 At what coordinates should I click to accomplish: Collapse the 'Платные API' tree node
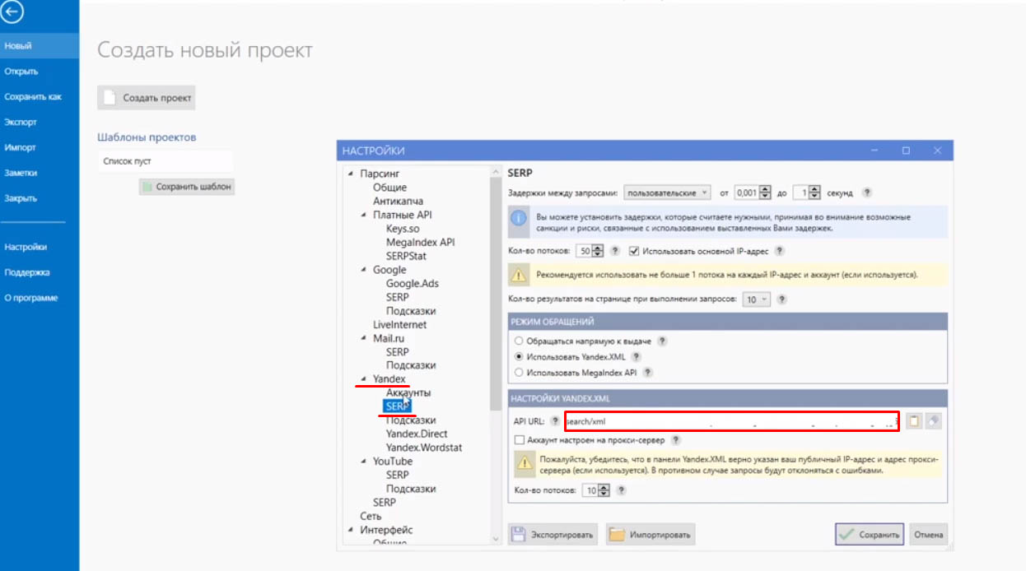pos(364,215)
